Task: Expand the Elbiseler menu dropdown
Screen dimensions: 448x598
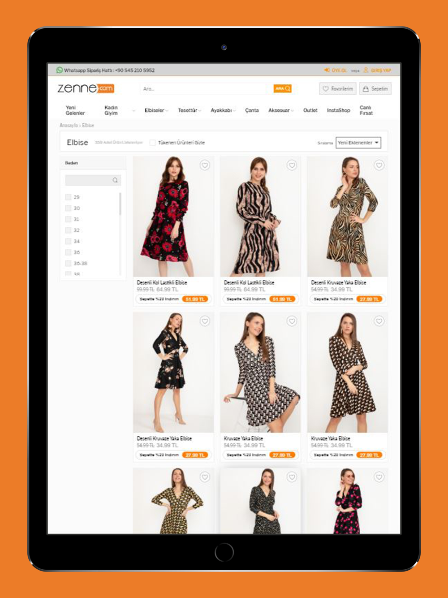Action: [167, 111]
